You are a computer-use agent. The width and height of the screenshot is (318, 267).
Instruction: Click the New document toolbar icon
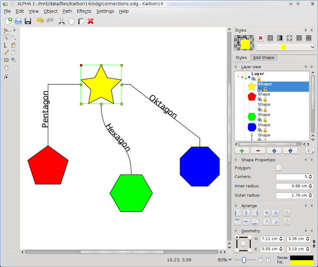click(x=8, y=21)
